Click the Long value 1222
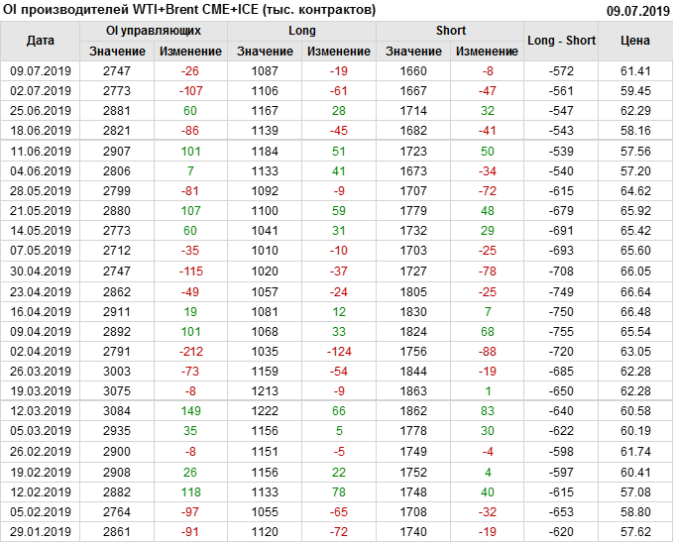 pos(265,411)
